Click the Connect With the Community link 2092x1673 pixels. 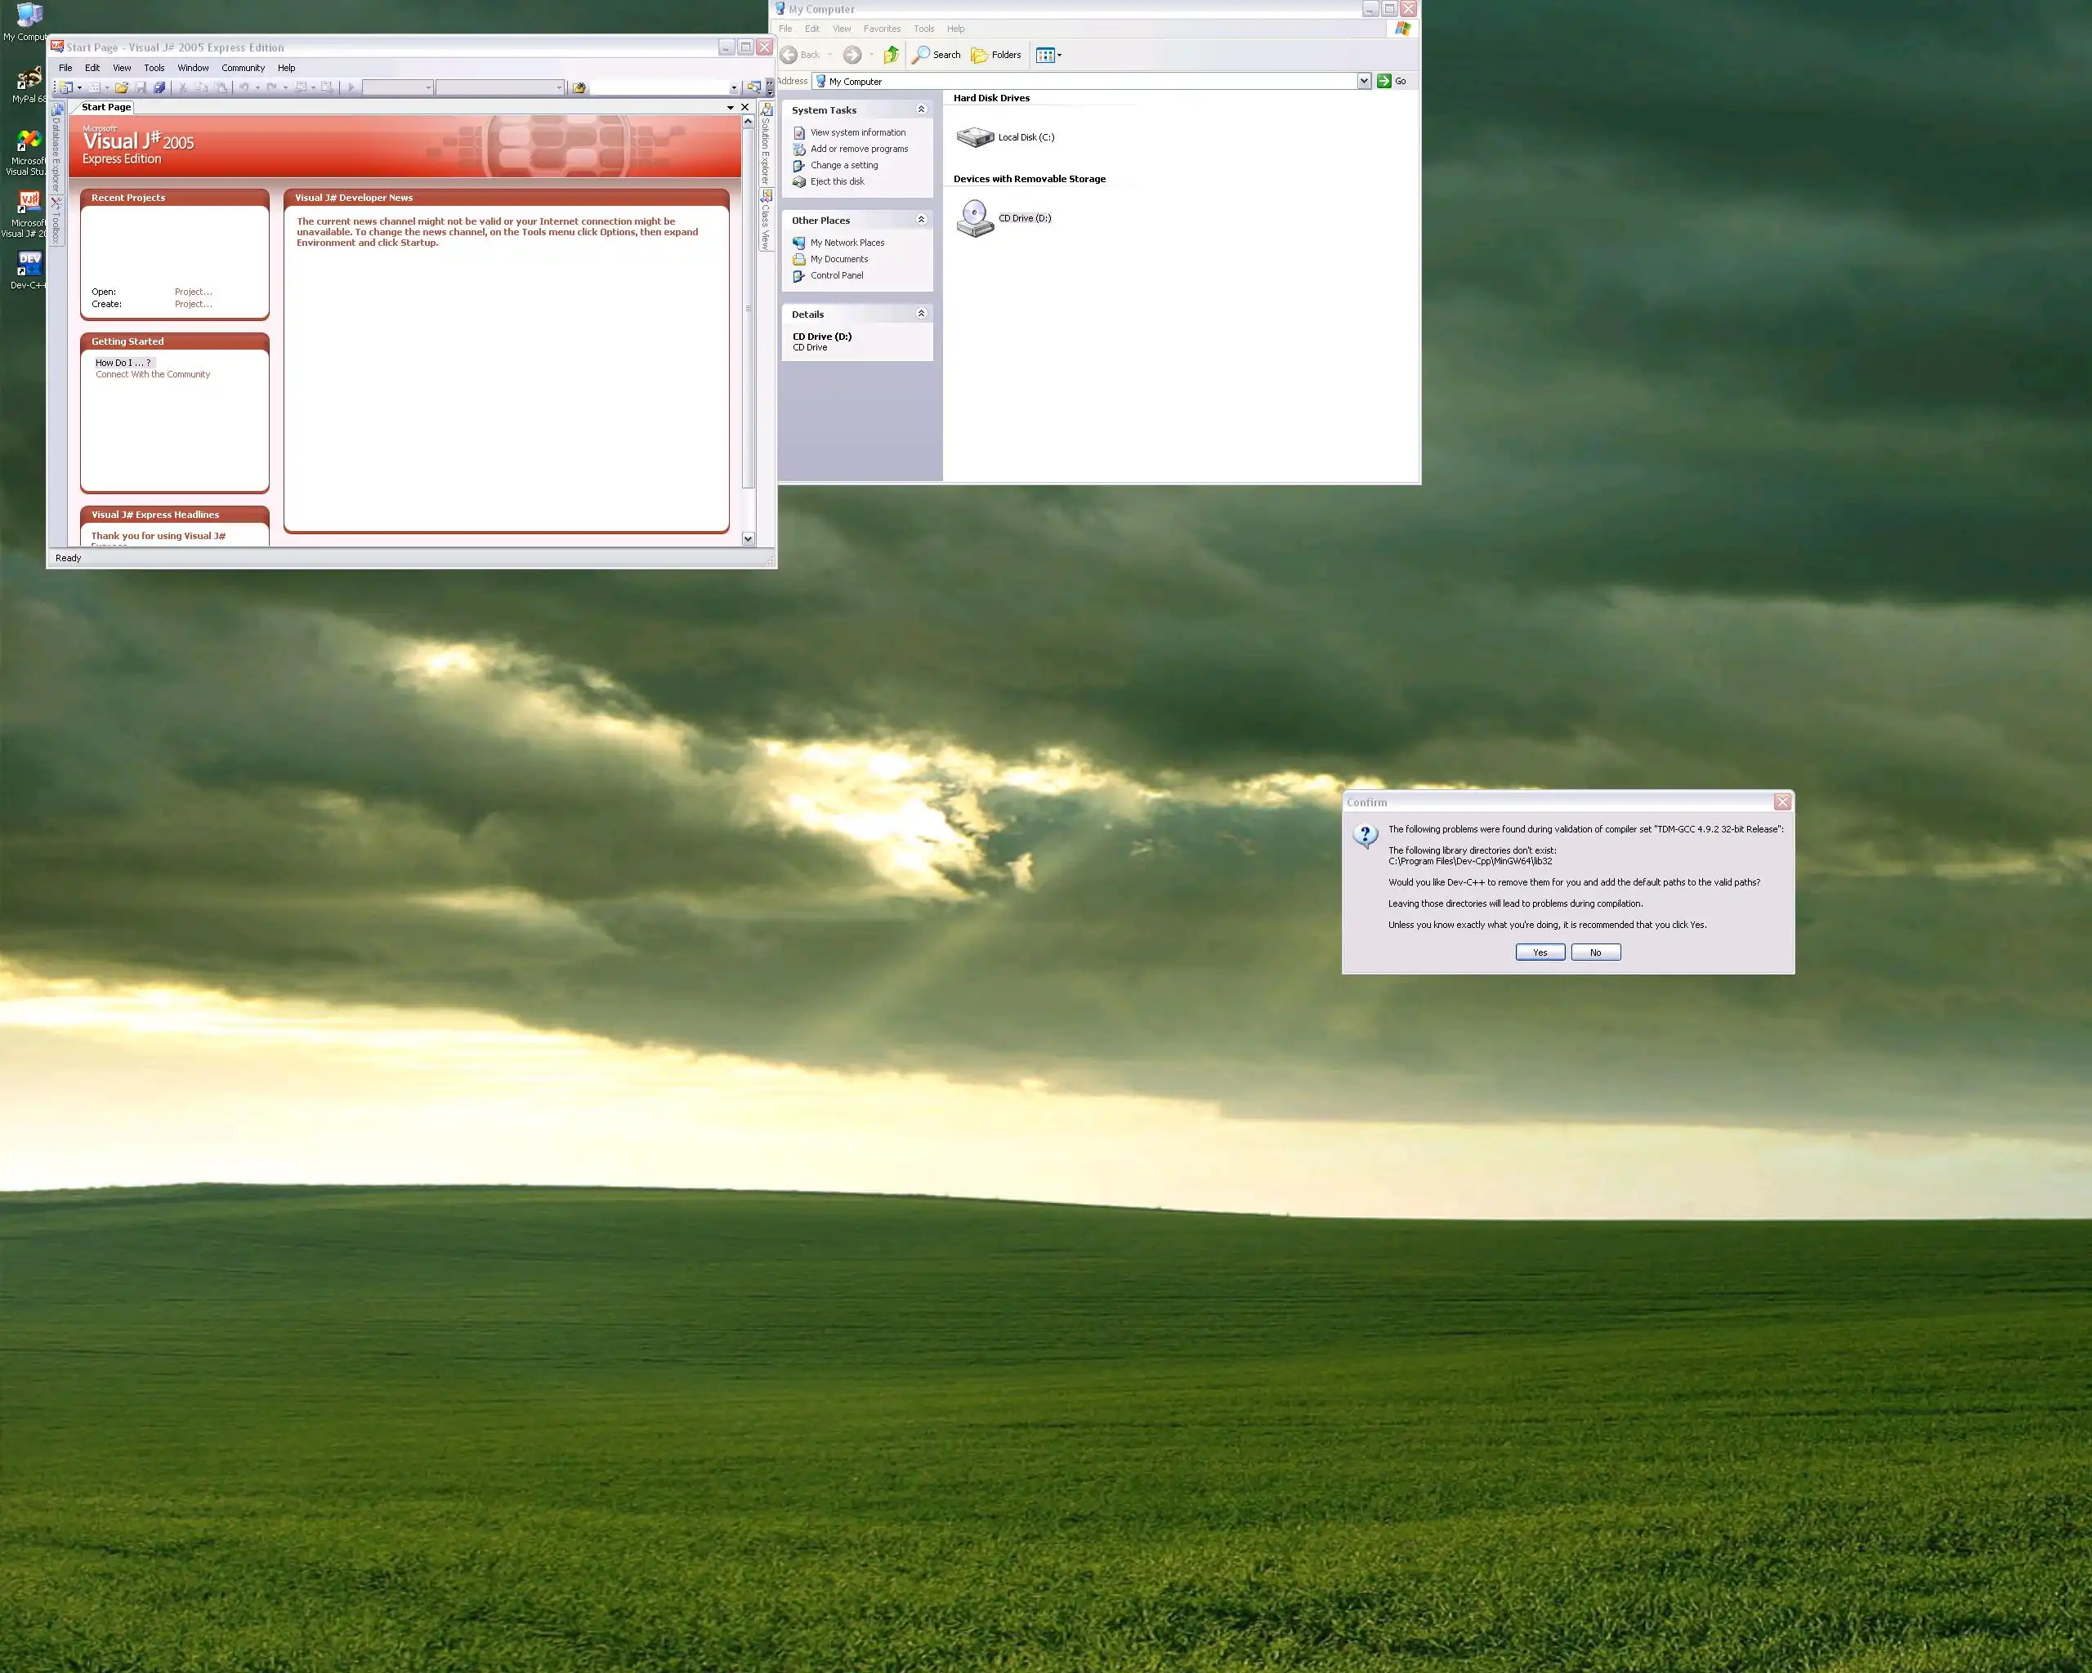[x=152, y=374]
